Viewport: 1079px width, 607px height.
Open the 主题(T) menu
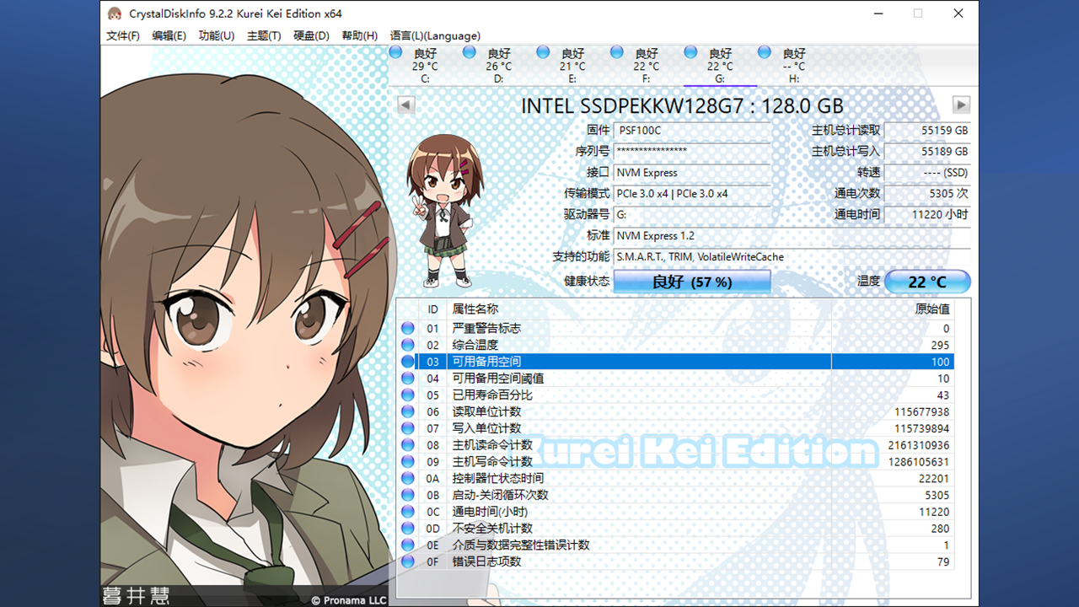[264, 35]
